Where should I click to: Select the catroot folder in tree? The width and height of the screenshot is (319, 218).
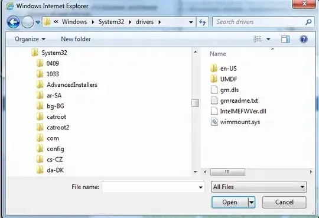pyautogui.click(x=51, y=117)
